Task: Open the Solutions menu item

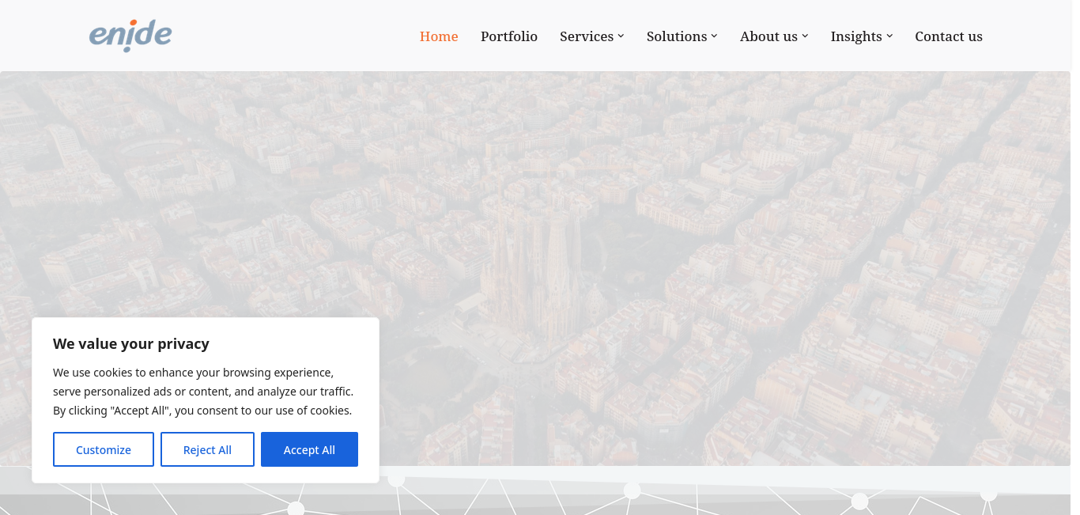Action: click(x=677, y=36)
